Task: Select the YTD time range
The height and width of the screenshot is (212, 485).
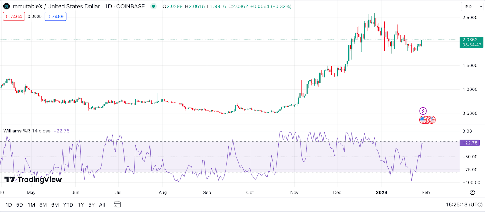Action: 68,205
